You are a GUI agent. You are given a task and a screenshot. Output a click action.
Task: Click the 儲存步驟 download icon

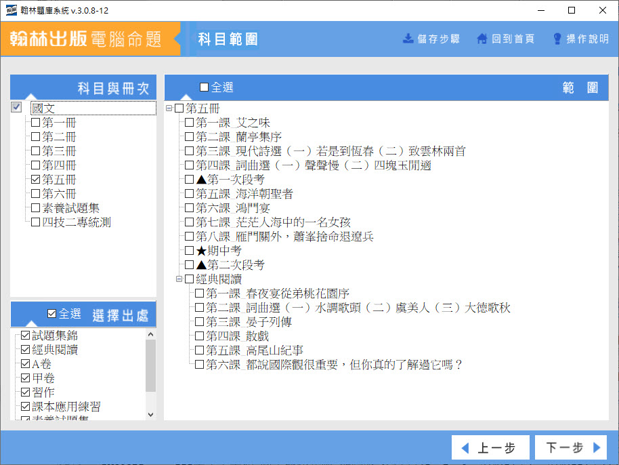[408, 39]
